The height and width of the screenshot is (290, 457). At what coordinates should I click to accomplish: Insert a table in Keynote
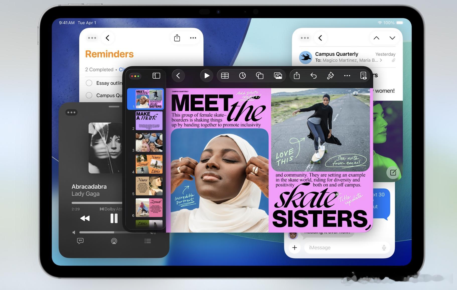[225, 76]
